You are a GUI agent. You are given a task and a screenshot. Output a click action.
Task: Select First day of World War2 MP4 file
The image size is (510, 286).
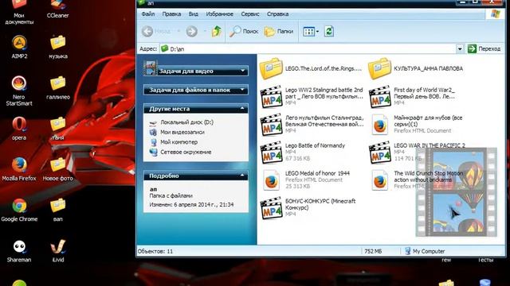point(412,96)
